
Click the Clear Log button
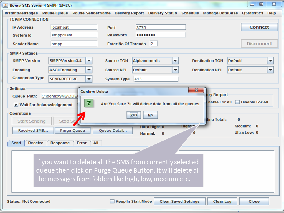tap(222, 201)
